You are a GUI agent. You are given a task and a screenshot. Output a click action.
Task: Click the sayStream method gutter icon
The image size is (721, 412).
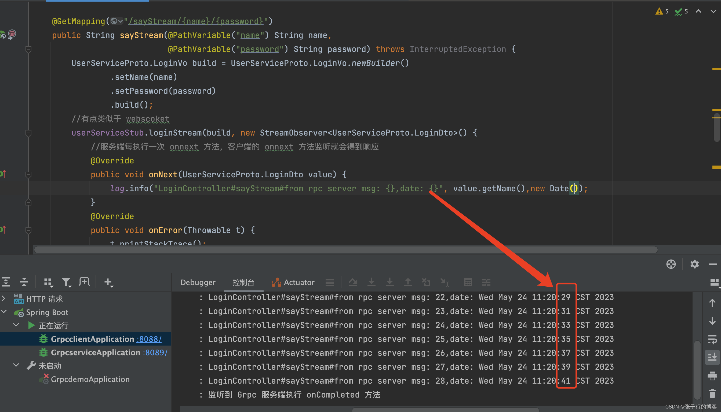click(12, 35)
